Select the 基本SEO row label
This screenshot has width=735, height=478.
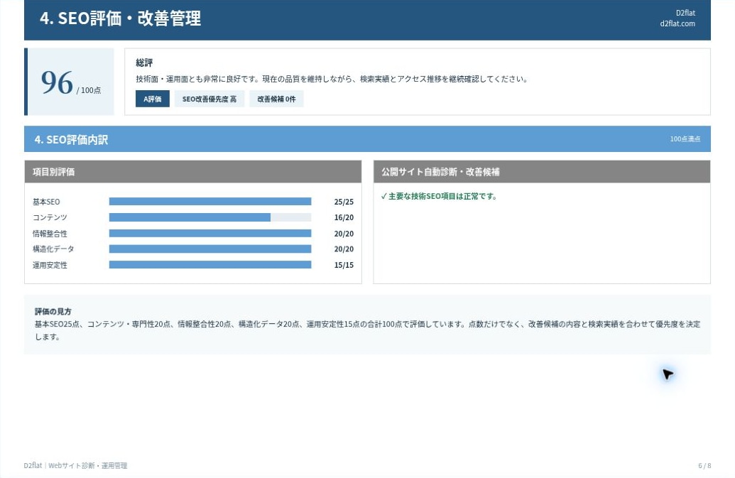(46, 202)
